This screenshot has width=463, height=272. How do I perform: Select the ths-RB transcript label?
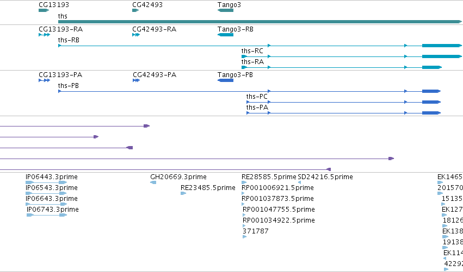point(69,40)
